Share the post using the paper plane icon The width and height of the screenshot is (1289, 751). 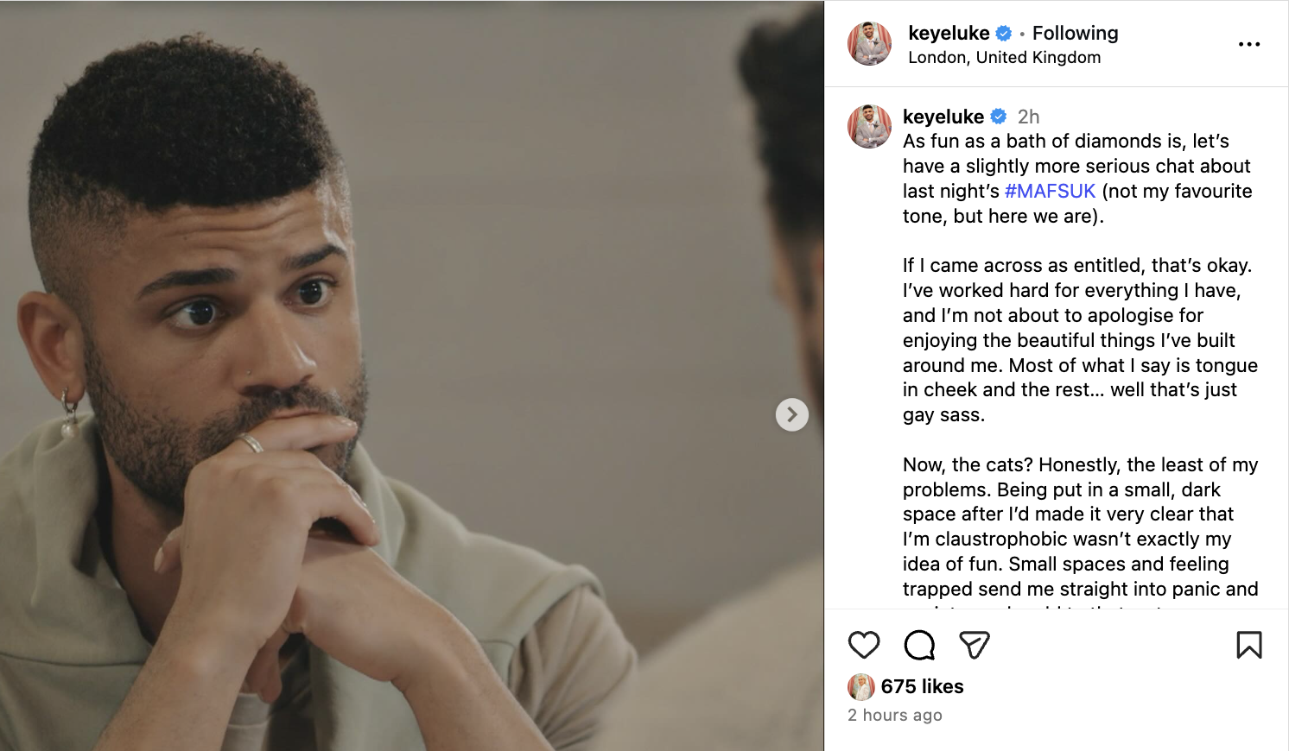975,645
